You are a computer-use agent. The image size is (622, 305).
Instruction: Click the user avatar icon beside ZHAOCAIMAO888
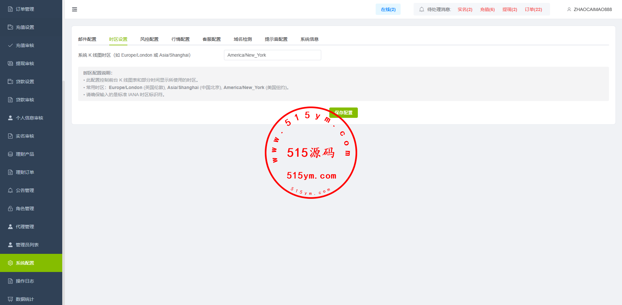click(569, 9)
